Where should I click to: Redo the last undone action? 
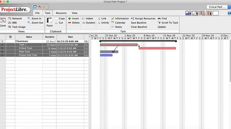point(44,7)
